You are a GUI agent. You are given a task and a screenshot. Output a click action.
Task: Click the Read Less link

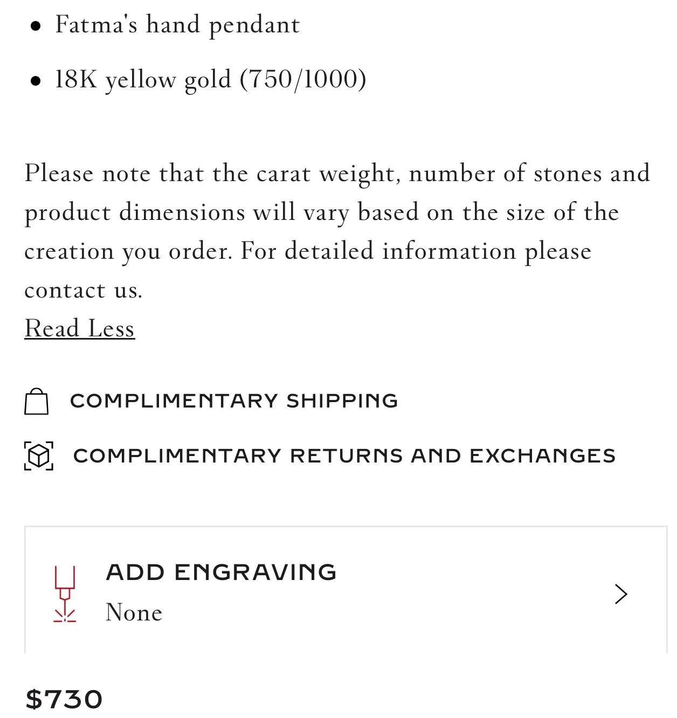(80, 328)
